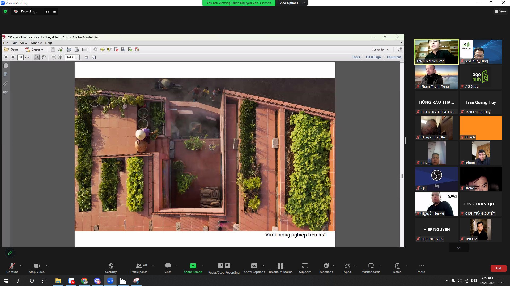This screenshot has width=510, height=286.
Task: Click the red End meeting button
Action: pyautogui.click(x=498, y=268)
